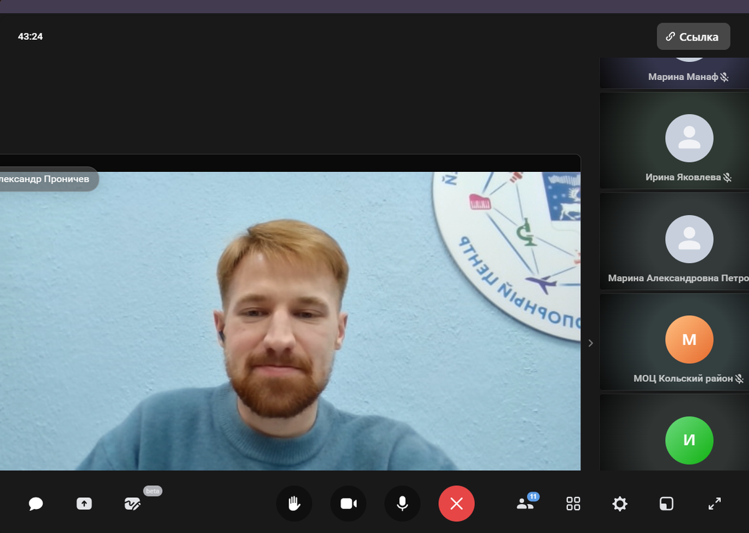The height and width of the screenshot is (533, 749).
Task: Switch to grid view layout
Action: (573, 504)
